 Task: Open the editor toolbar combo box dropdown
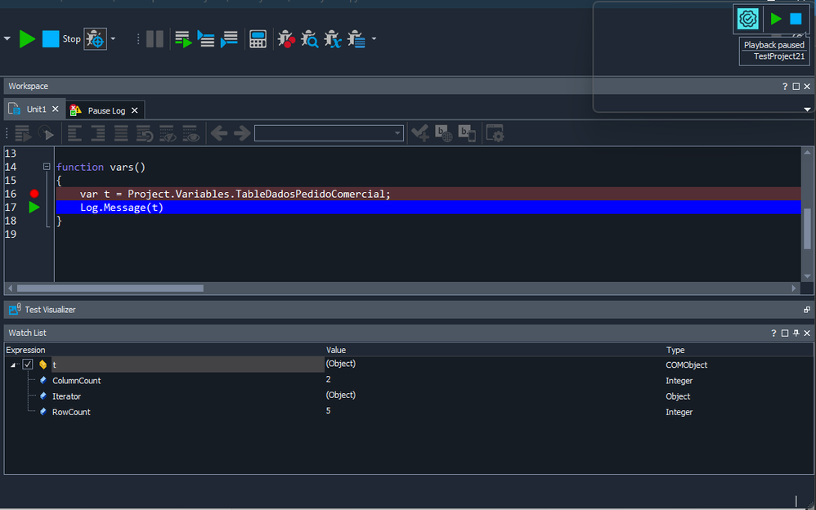pos(397,133)
